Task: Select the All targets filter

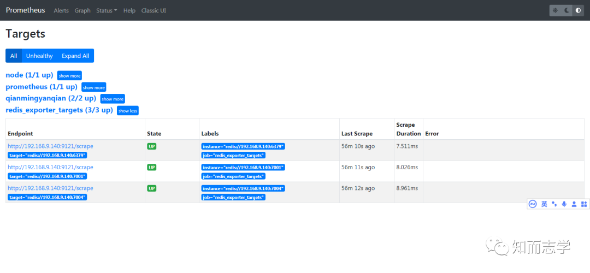Action: click(14, 56)
